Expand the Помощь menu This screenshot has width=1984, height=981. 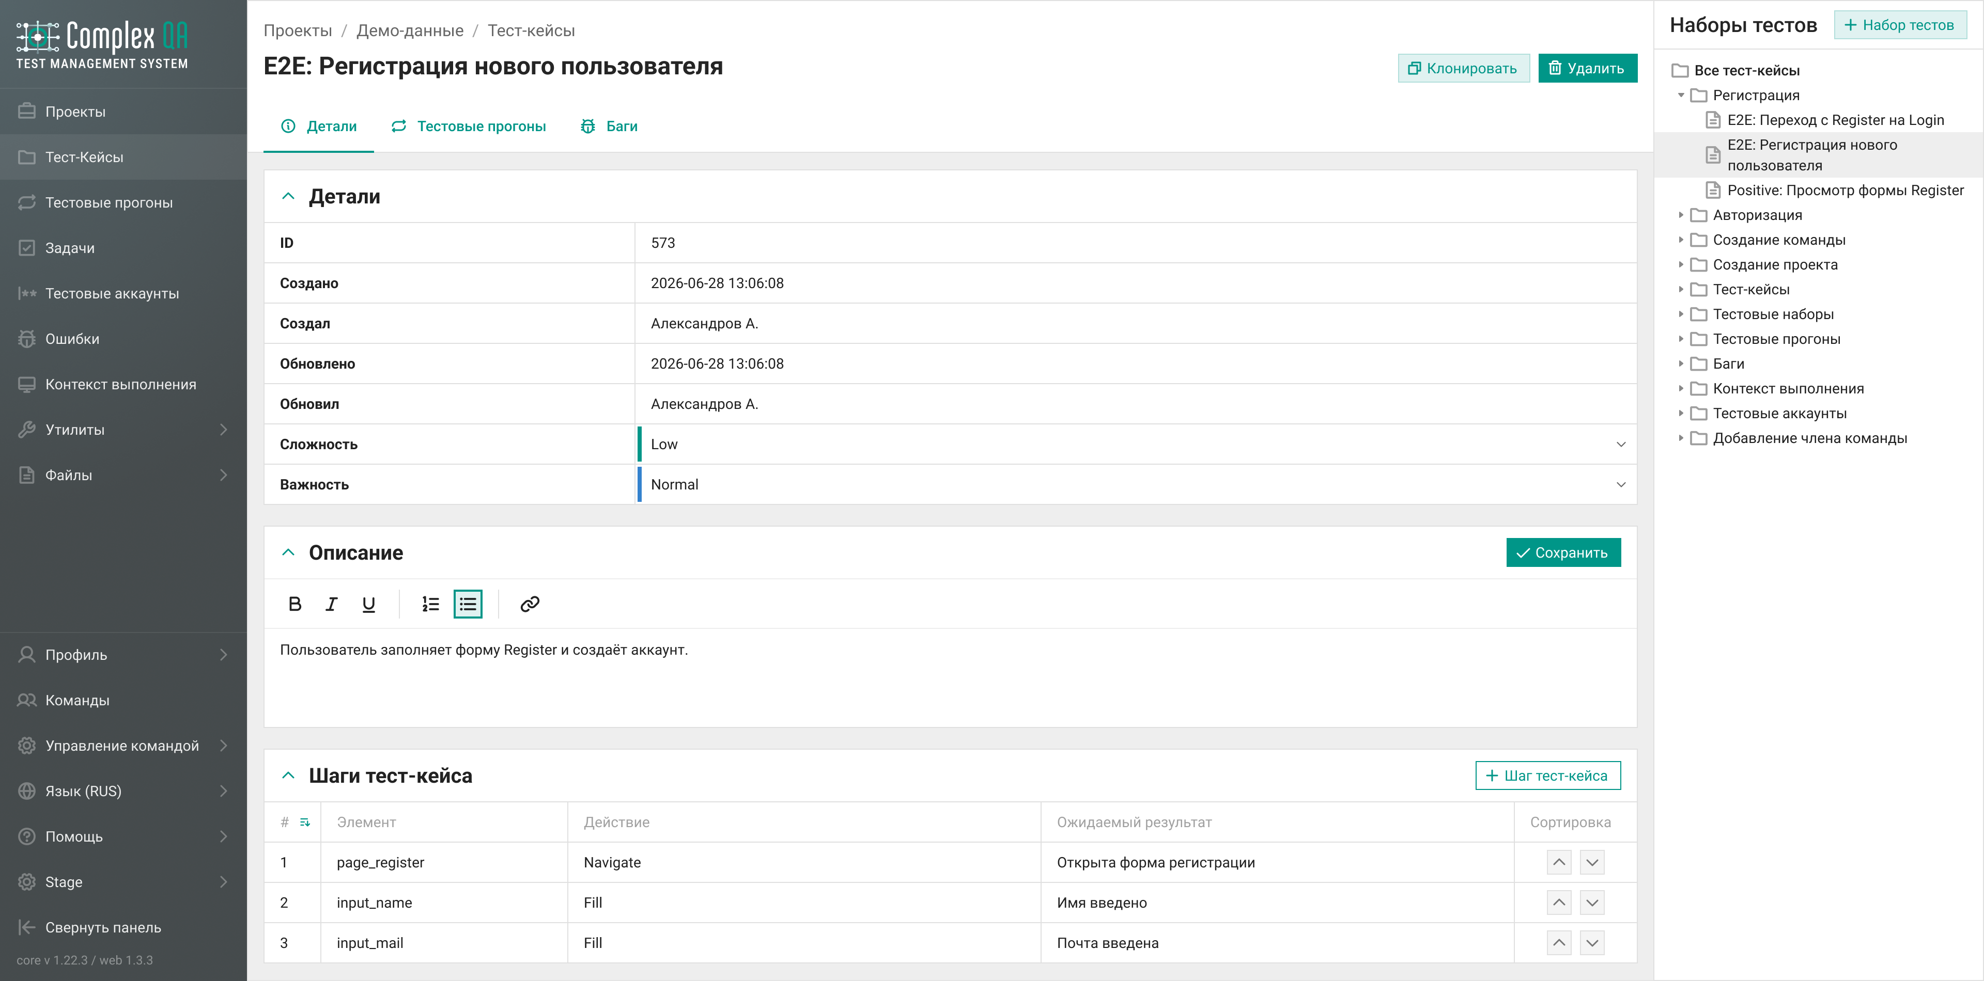[x=123, y=836]
